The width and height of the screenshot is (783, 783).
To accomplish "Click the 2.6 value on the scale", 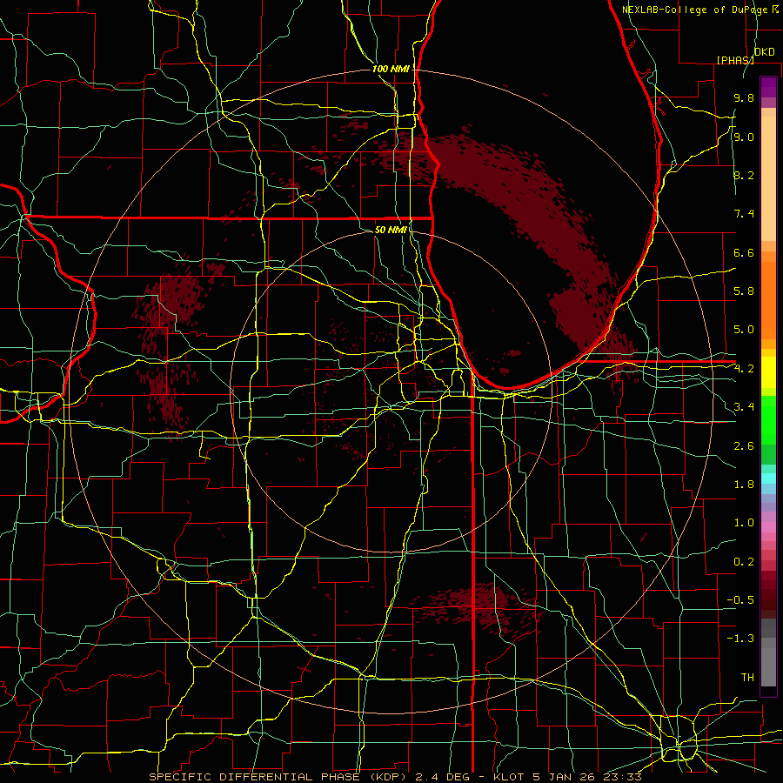I will tap(744, 446).
